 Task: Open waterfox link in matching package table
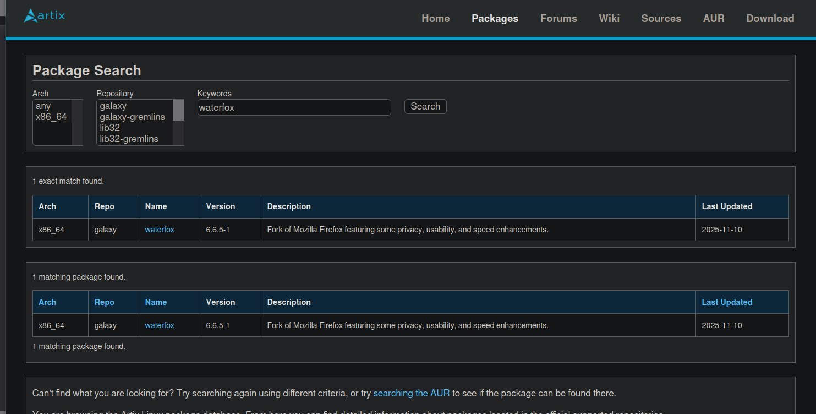tap(160, 325)
